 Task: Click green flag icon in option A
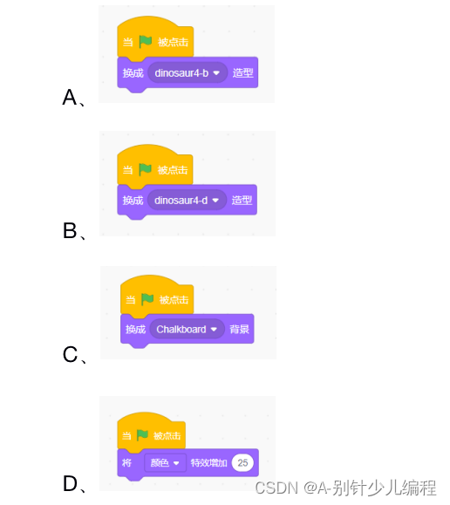(x=146, y=42)
